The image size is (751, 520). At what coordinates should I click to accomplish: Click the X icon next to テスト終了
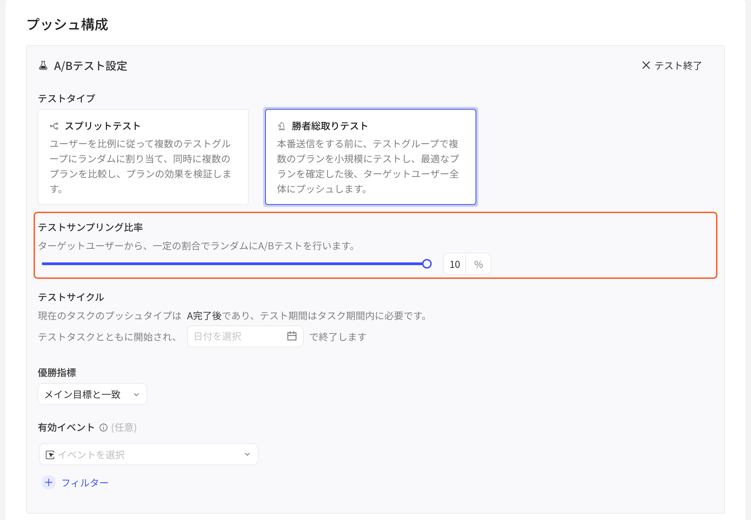[x=646, y=65]
